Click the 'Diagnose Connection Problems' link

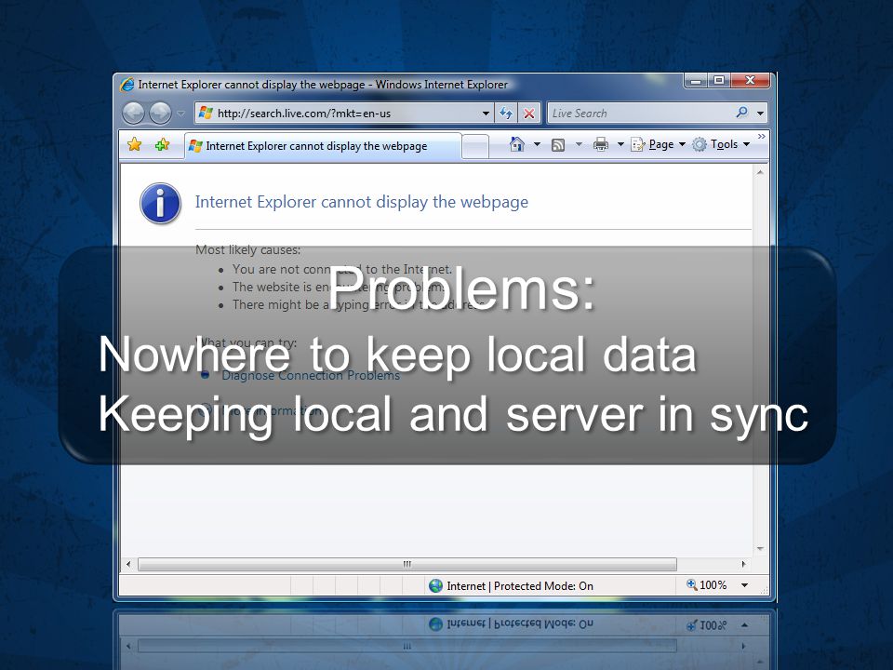click(x=311, y=375)
